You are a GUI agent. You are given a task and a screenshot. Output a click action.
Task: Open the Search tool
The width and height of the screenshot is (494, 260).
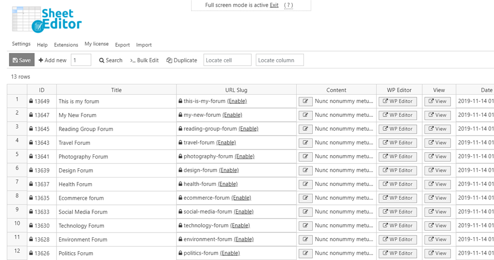tap(110, 60)
